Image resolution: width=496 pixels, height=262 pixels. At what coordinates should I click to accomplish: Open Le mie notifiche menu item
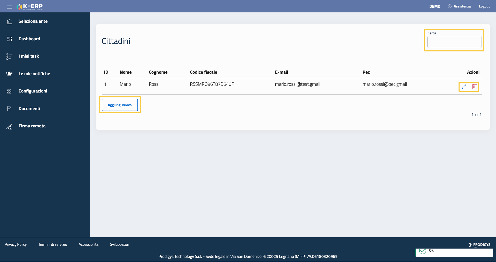(34, 74)
